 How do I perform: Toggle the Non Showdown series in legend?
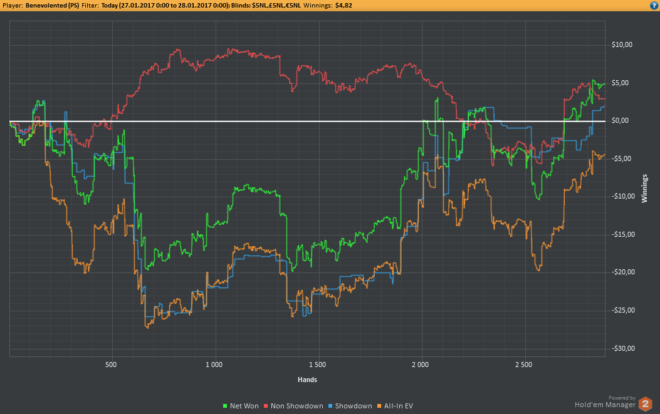[293, 406]
